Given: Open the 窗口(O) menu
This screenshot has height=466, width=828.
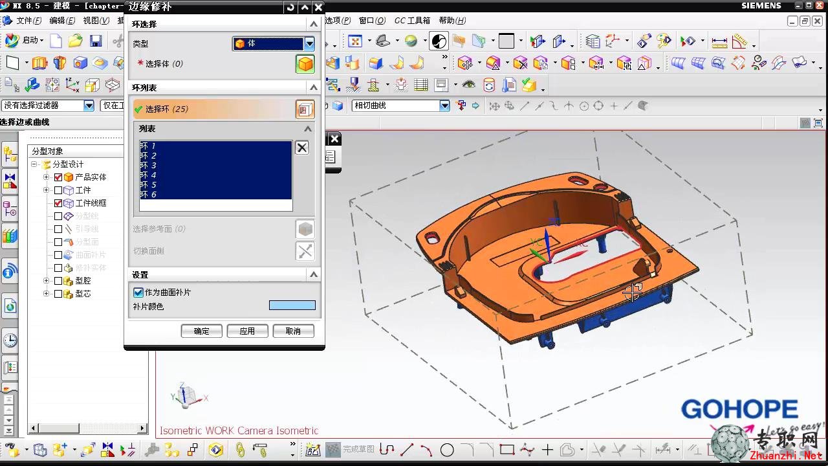Looking at the screenshot, I should point(372,21).
